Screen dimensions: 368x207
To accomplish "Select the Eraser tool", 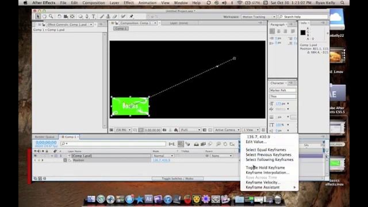I will point(115,17).
